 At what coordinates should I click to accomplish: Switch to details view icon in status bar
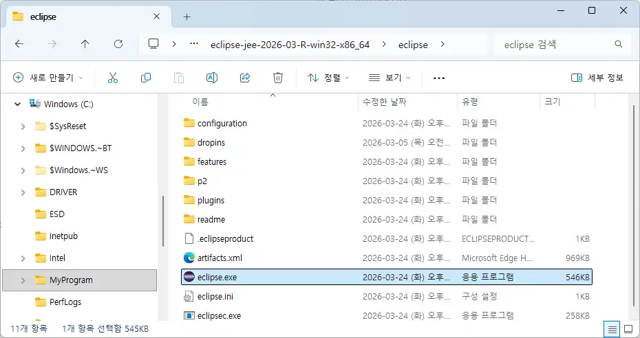point(612,329)
